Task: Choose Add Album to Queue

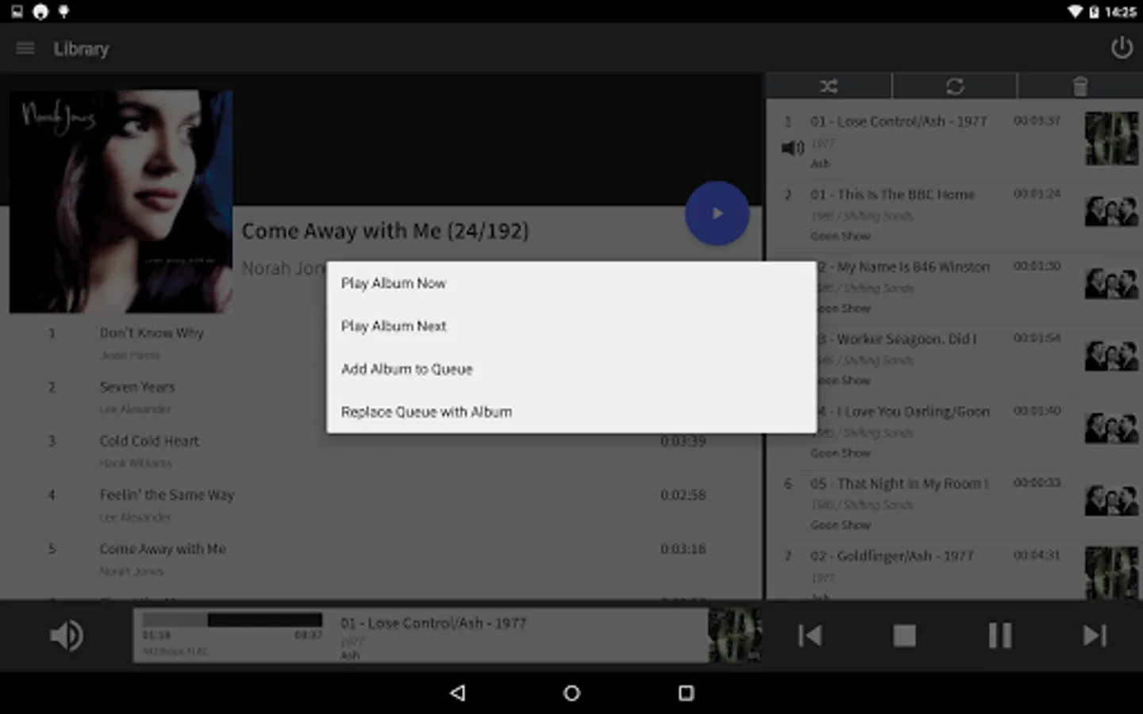Action: (571, 369)
